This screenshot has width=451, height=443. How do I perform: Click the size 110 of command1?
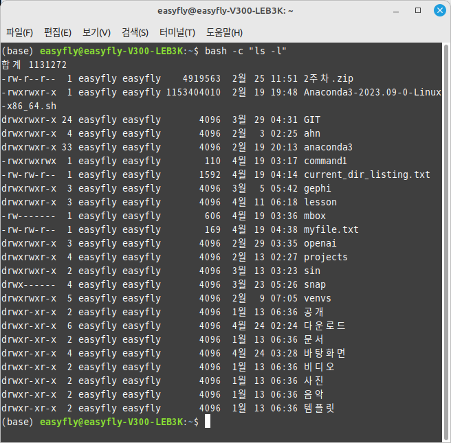pyautogui.click(x=212, y=161)
